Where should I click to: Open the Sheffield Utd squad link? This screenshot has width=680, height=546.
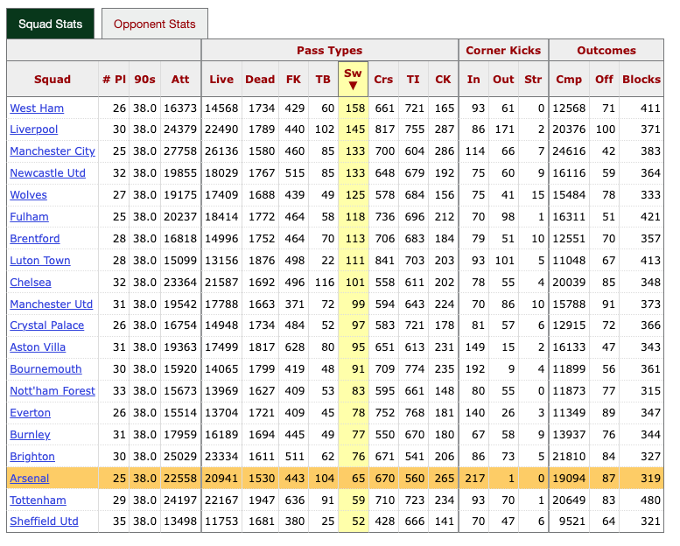(45, 521)
